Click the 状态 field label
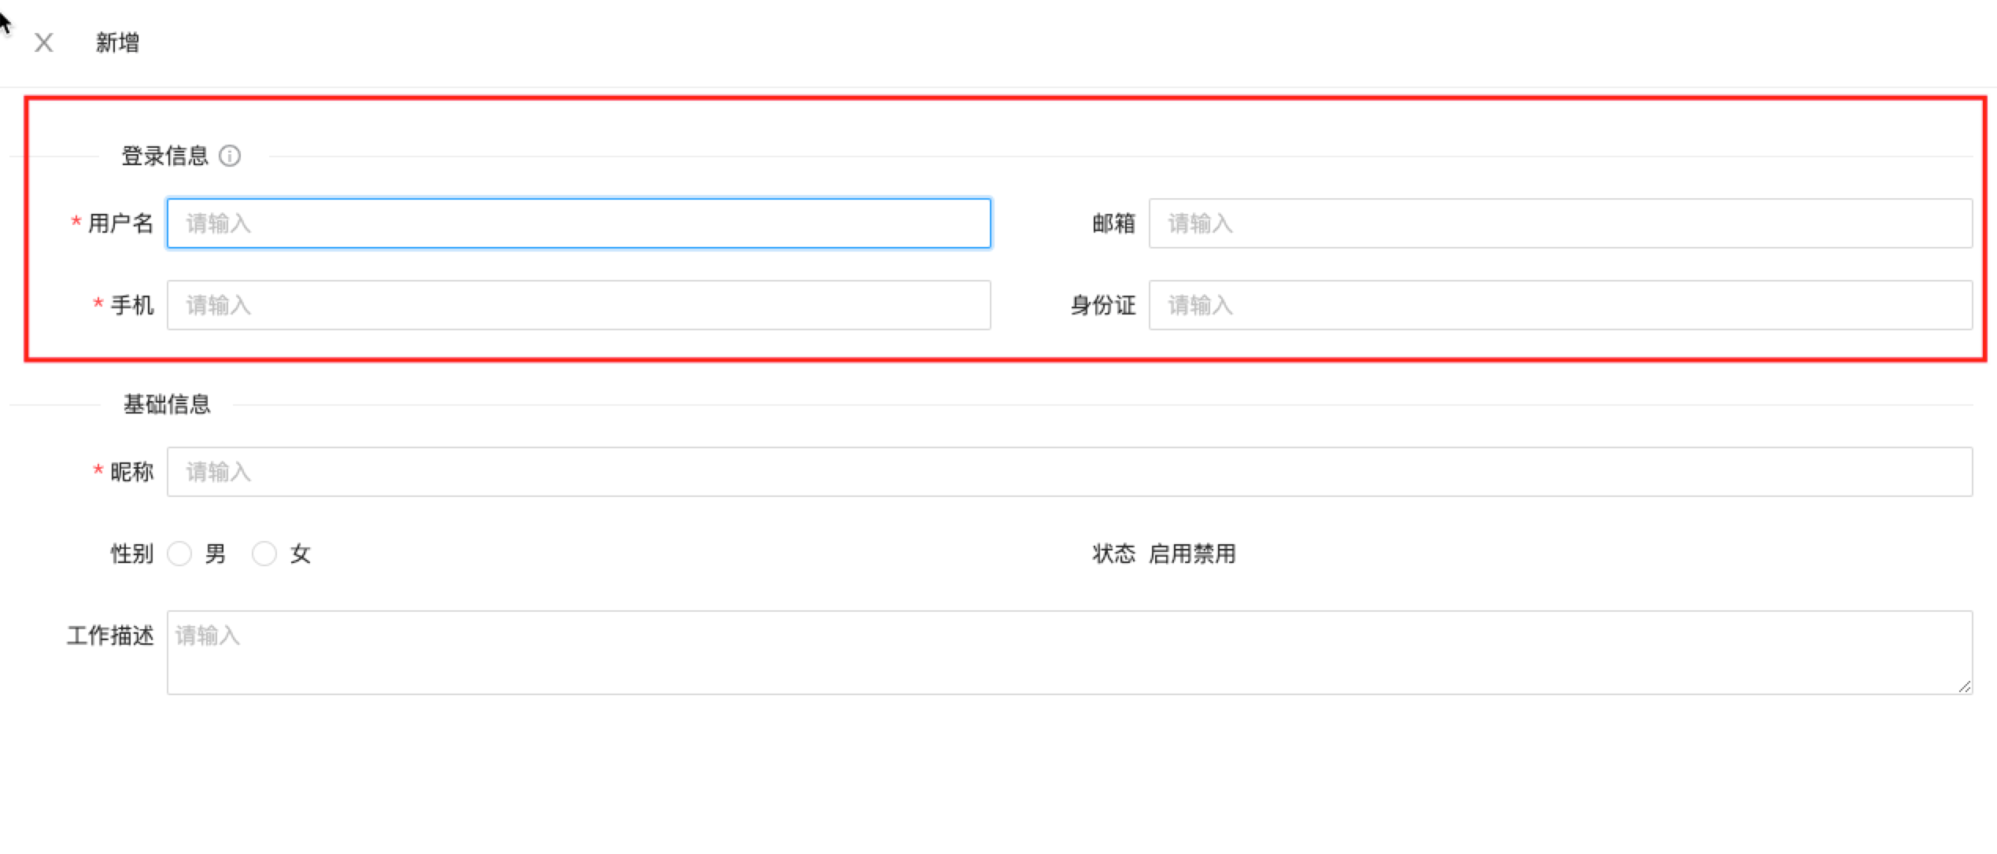The image size is (1997, 854). 1113,554
